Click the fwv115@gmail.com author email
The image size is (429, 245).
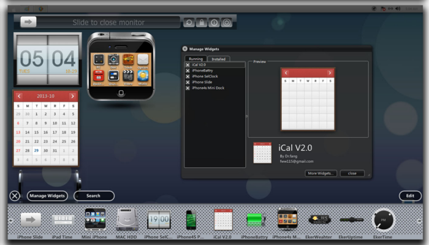(297, 161)
